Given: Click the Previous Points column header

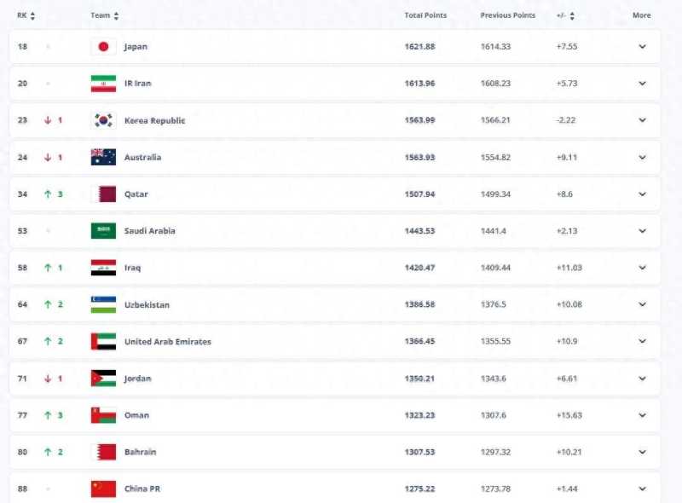Looking at the screenshot, I should point(507,15).
